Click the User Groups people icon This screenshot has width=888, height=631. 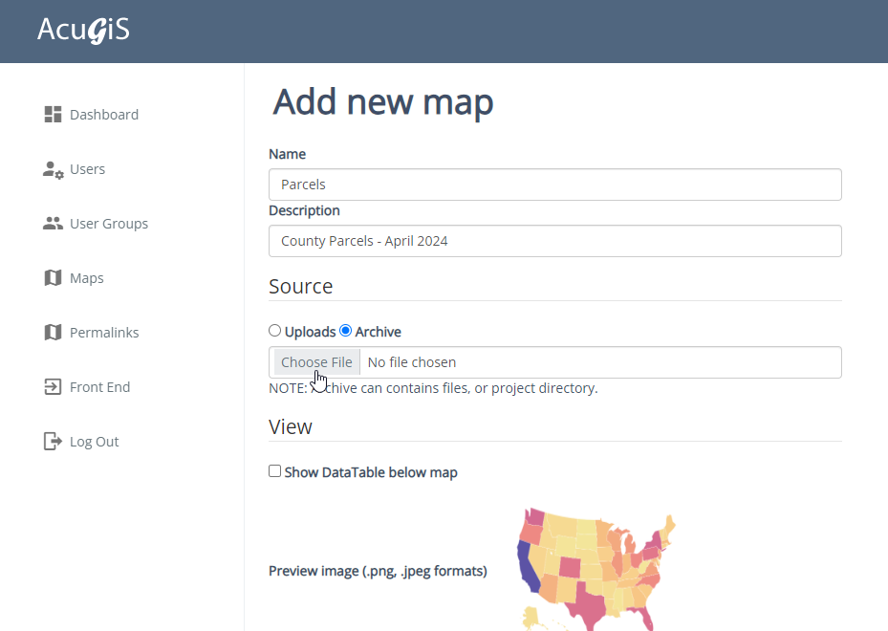[53, 224]
